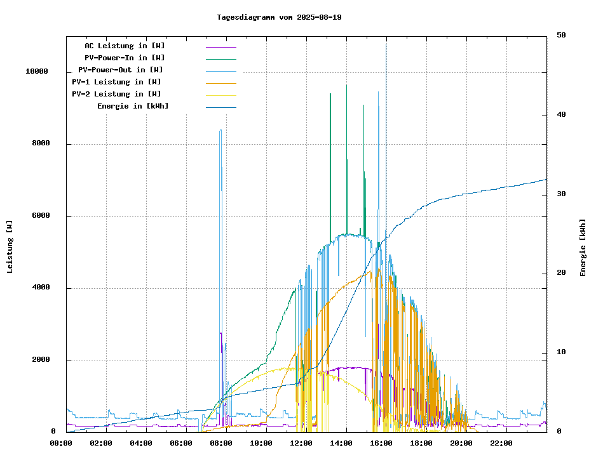610x457 pixels.
Task: Select the PV-1 Leistung legend label
Action: pyautogui.click(x=116, y=82)
